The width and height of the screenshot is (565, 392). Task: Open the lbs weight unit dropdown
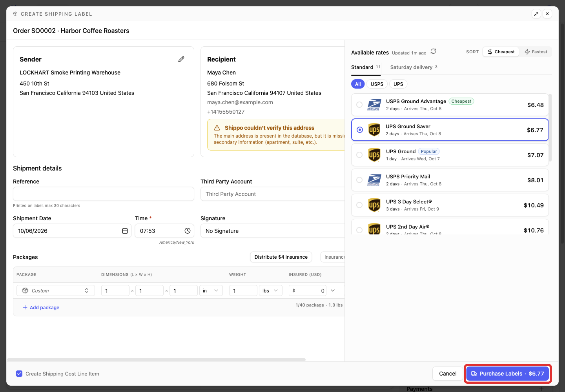pyautogui.click(x=271, y=290)
